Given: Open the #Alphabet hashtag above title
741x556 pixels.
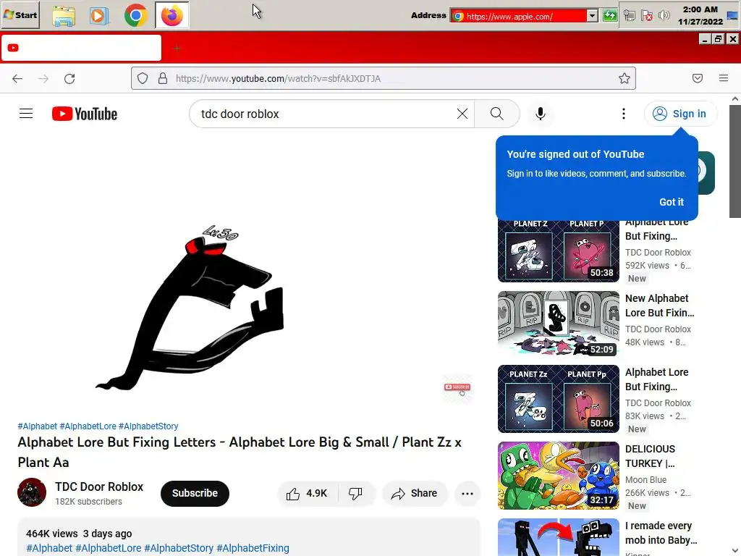Looking at the screenshot, I should 38,426.
